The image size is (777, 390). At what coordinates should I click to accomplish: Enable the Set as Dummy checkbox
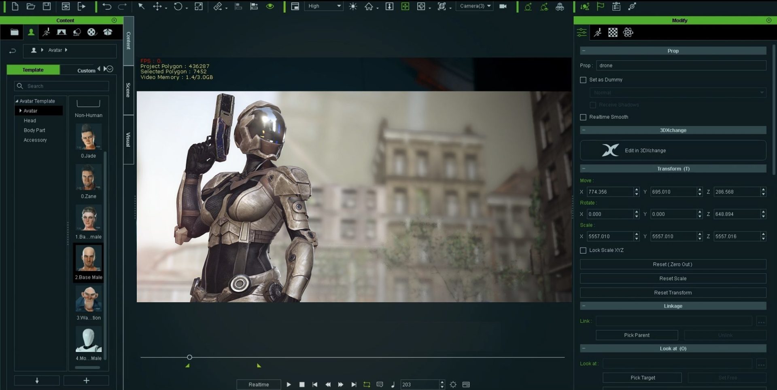pyautogui.click(x=583, y=80)
